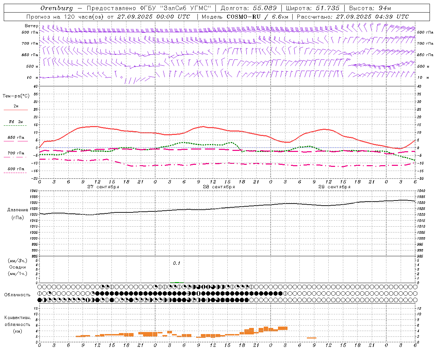This screenshot has width=435, height=348.
Task: Click the '2м' temperature legend entry
Action: pos(16,106)
